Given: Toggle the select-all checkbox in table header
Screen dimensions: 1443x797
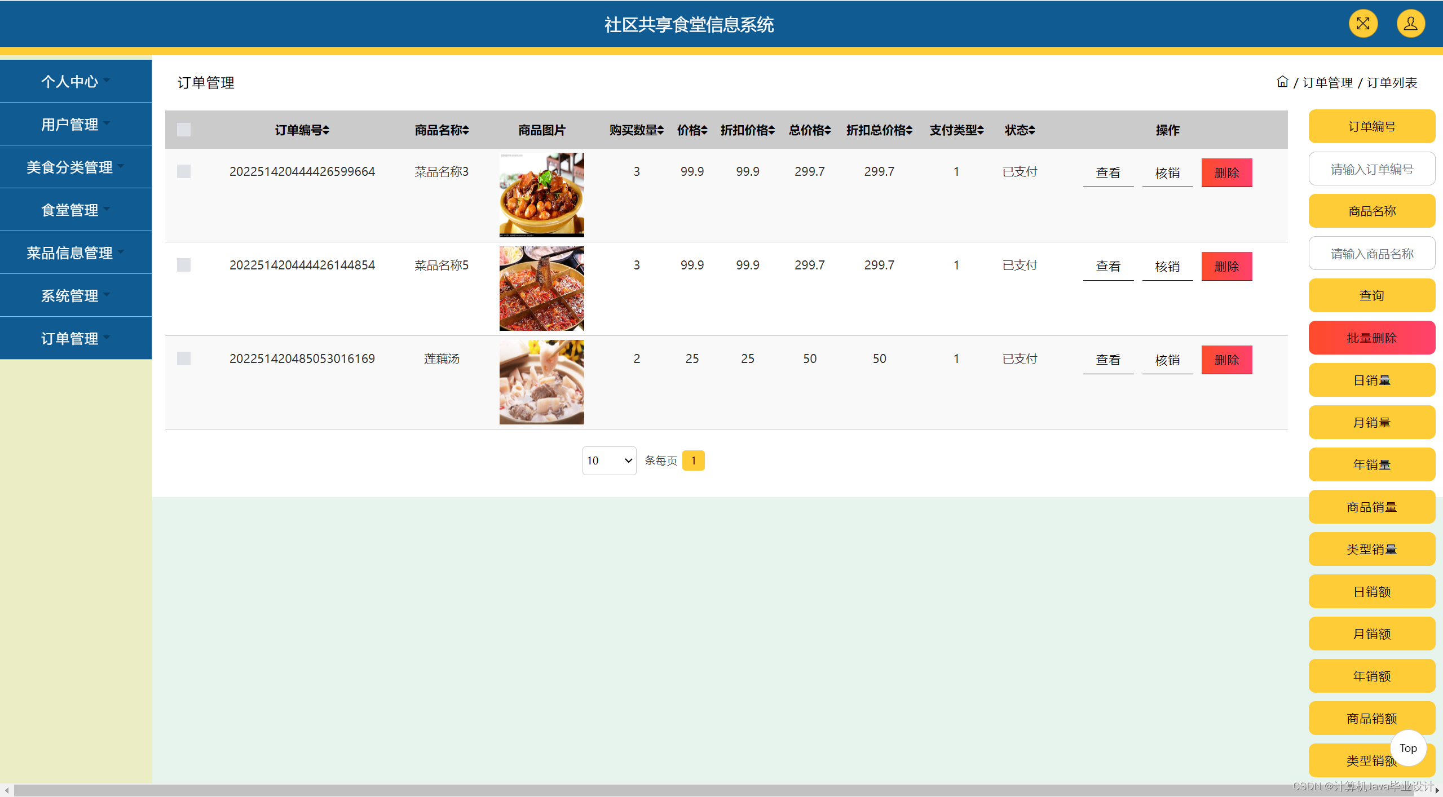Looking at the screenshot, I should pos(184,130).
